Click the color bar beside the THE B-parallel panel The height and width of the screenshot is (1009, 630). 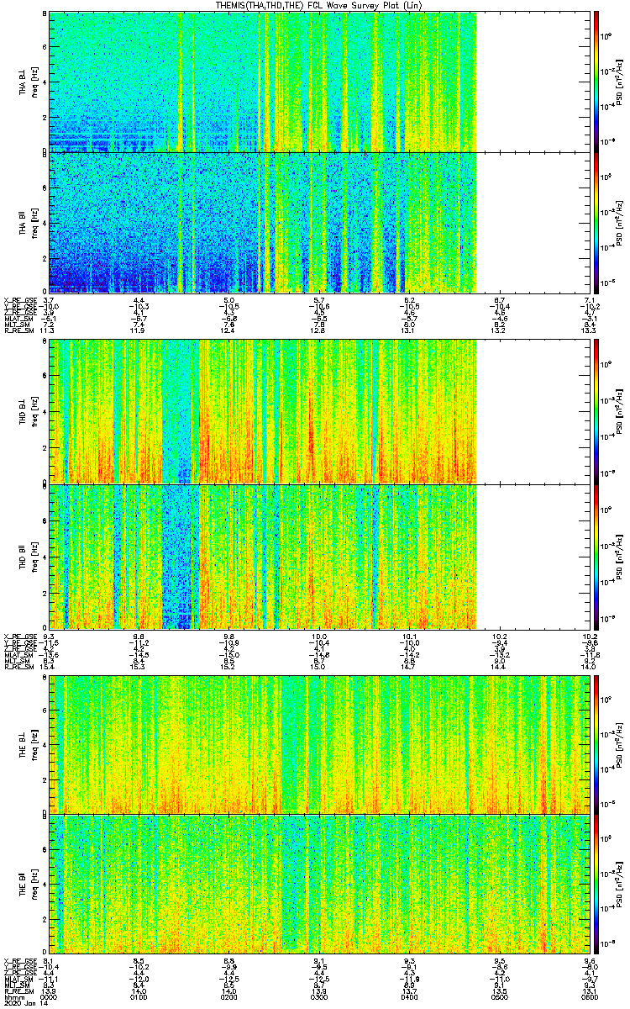click(596, 885)
